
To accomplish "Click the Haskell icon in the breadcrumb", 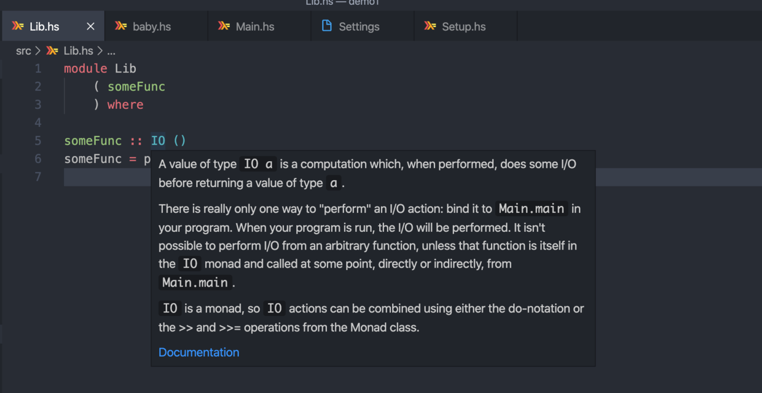I will coord(53,50).
